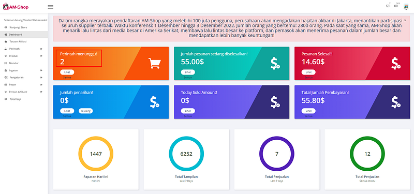The height and width of the screenshot is (194, 414).
Task: Toggle the hamburger sidebar menu icon
Action: click(50, 7)
